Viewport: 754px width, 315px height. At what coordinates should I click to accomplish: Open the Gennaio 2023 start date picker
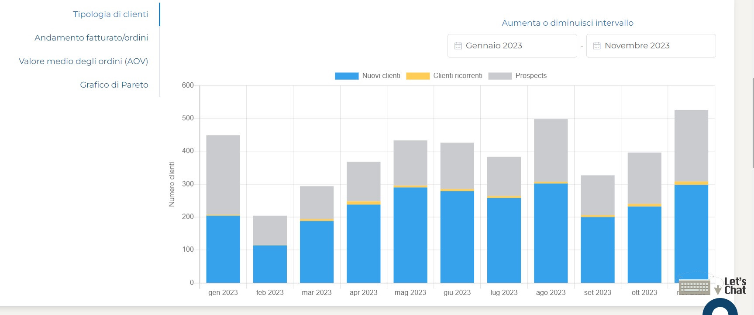[x=512, y=46]
